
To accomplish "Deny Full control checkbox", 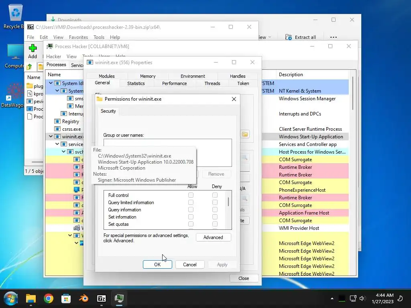I will click(x=215, y=195).
